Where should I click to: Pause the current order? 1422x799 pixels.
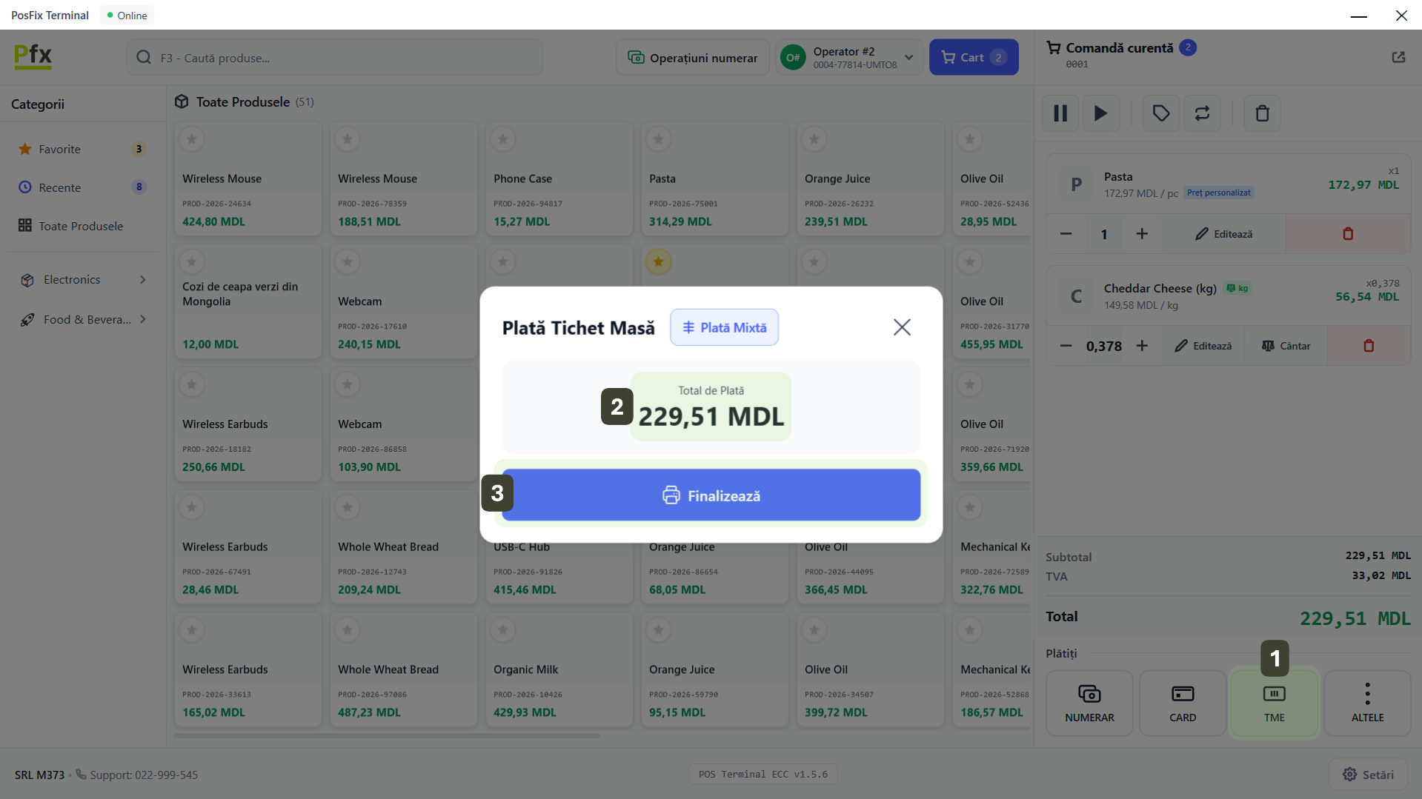click(x=1060, y=113)
